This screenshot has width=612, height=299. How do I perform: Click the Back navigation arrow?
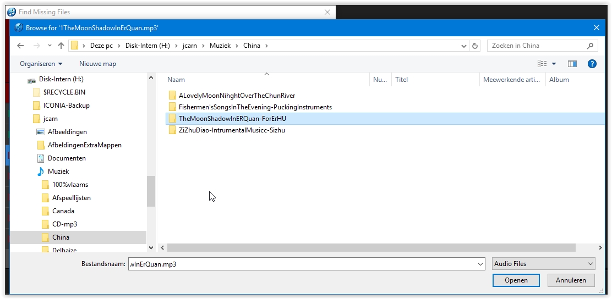pos(20,46)
